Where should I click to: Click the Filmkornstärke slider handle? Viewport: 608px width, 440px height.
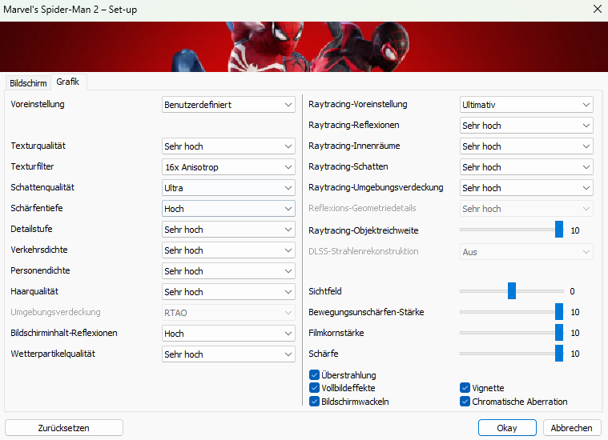[559, 333]
